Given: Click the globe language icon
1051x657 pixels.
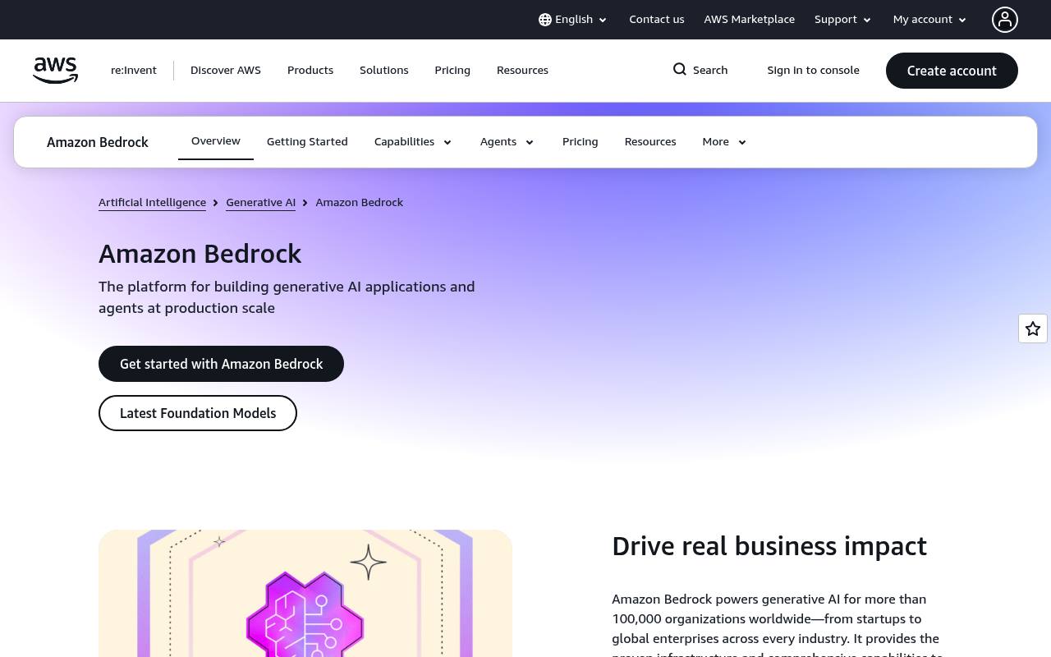Looking at the screenshot, I should click(x=545, y=20).
